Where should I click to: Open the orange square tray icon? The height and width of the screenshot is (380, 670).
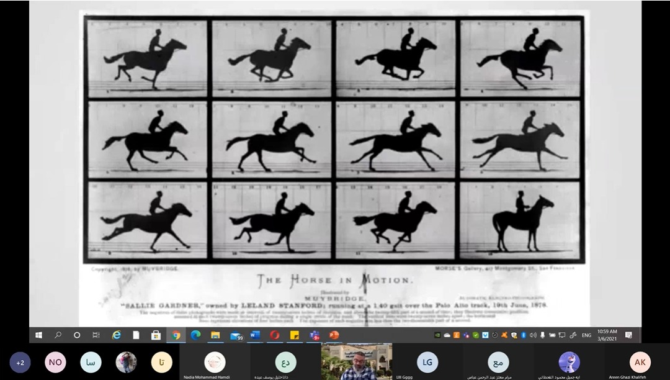457,335
